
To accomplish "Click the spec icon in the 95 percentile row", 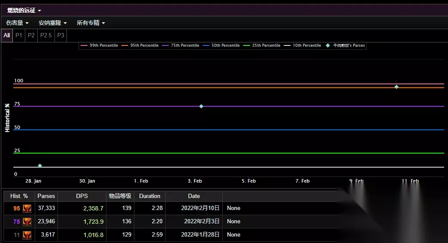I will point(27,209).
